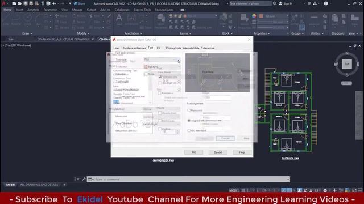
Task: Click the object color swatch in Properties panel
Action: coord(261,16)
